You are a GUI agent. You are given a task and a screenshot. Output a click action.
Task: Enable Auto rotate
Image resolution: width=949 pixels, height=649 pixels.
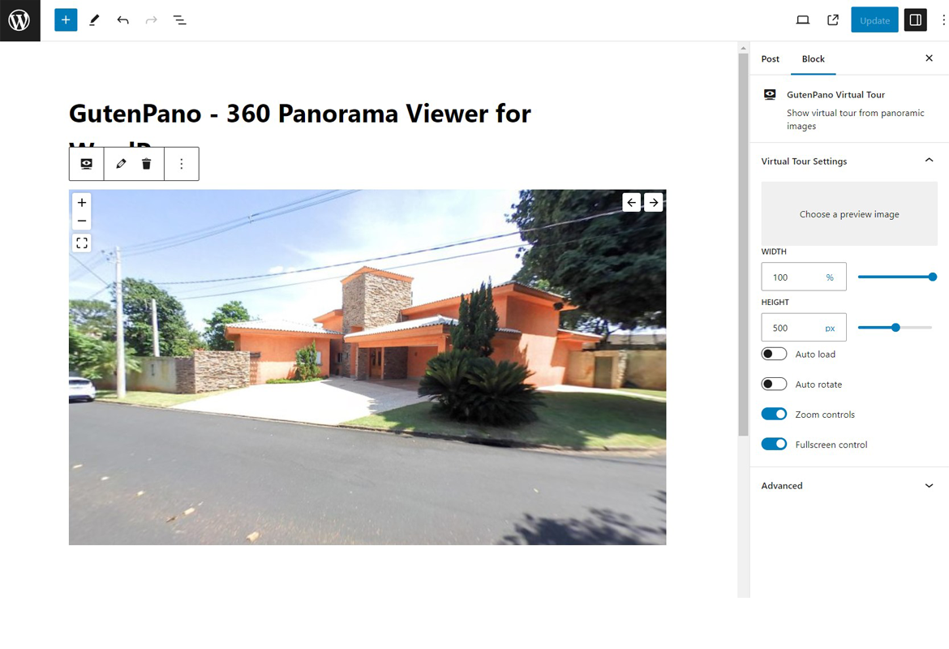coord(774,383)
